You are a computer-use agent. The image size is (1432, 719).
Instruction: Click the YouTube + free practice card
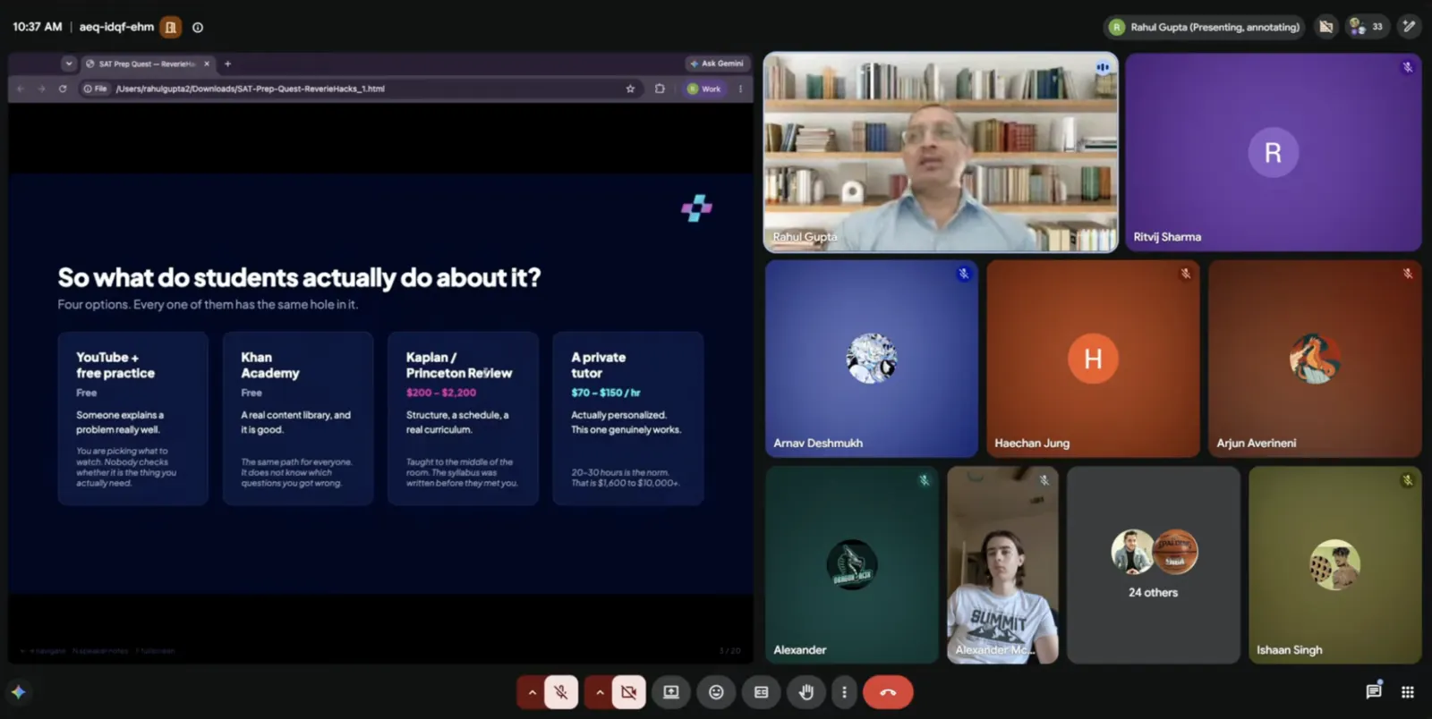coord(133,419)
